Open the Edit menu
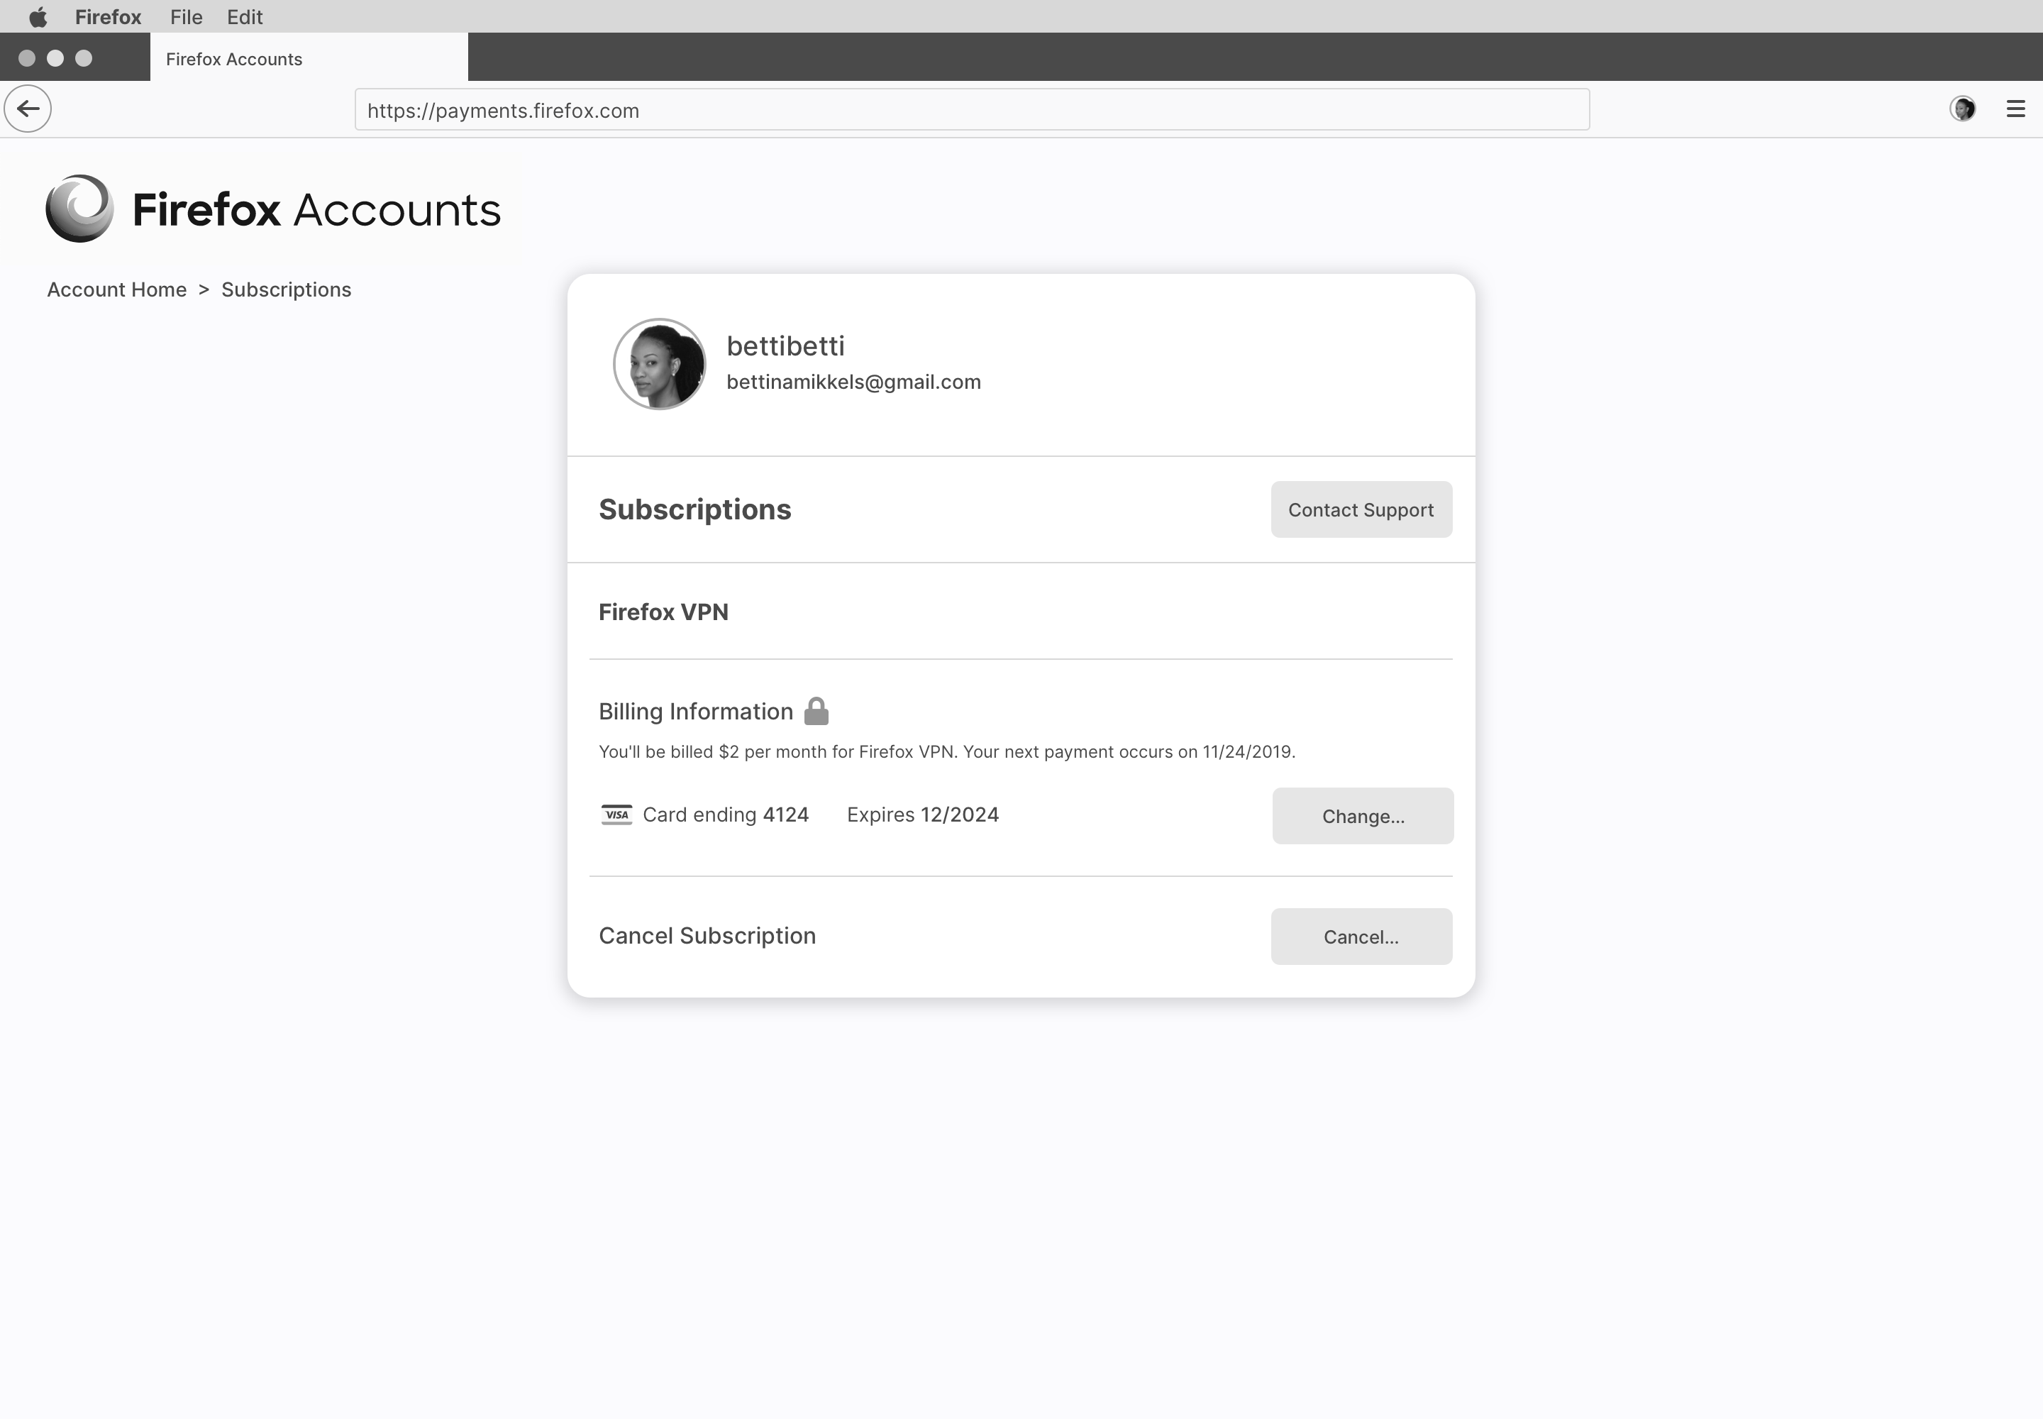This screenshot has width=2043, height=1419. click(x=245, y=17)
